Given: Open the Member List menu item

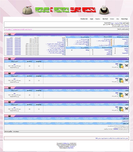Looking at the screenshot, I should (84, 19).
